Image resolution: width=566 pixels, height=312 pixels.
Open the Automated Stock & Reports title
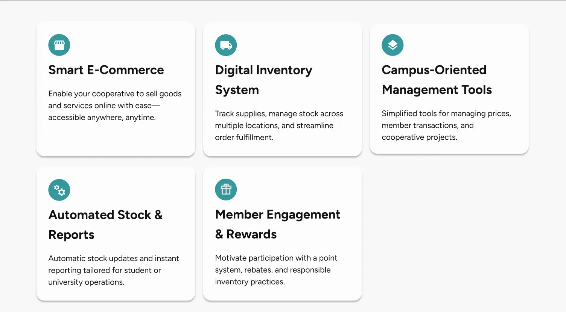106,225
